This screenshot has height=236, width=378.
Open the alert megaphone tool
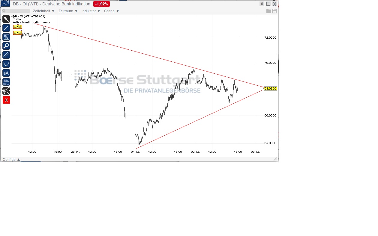pyautogui.click(x=6, y=91)
